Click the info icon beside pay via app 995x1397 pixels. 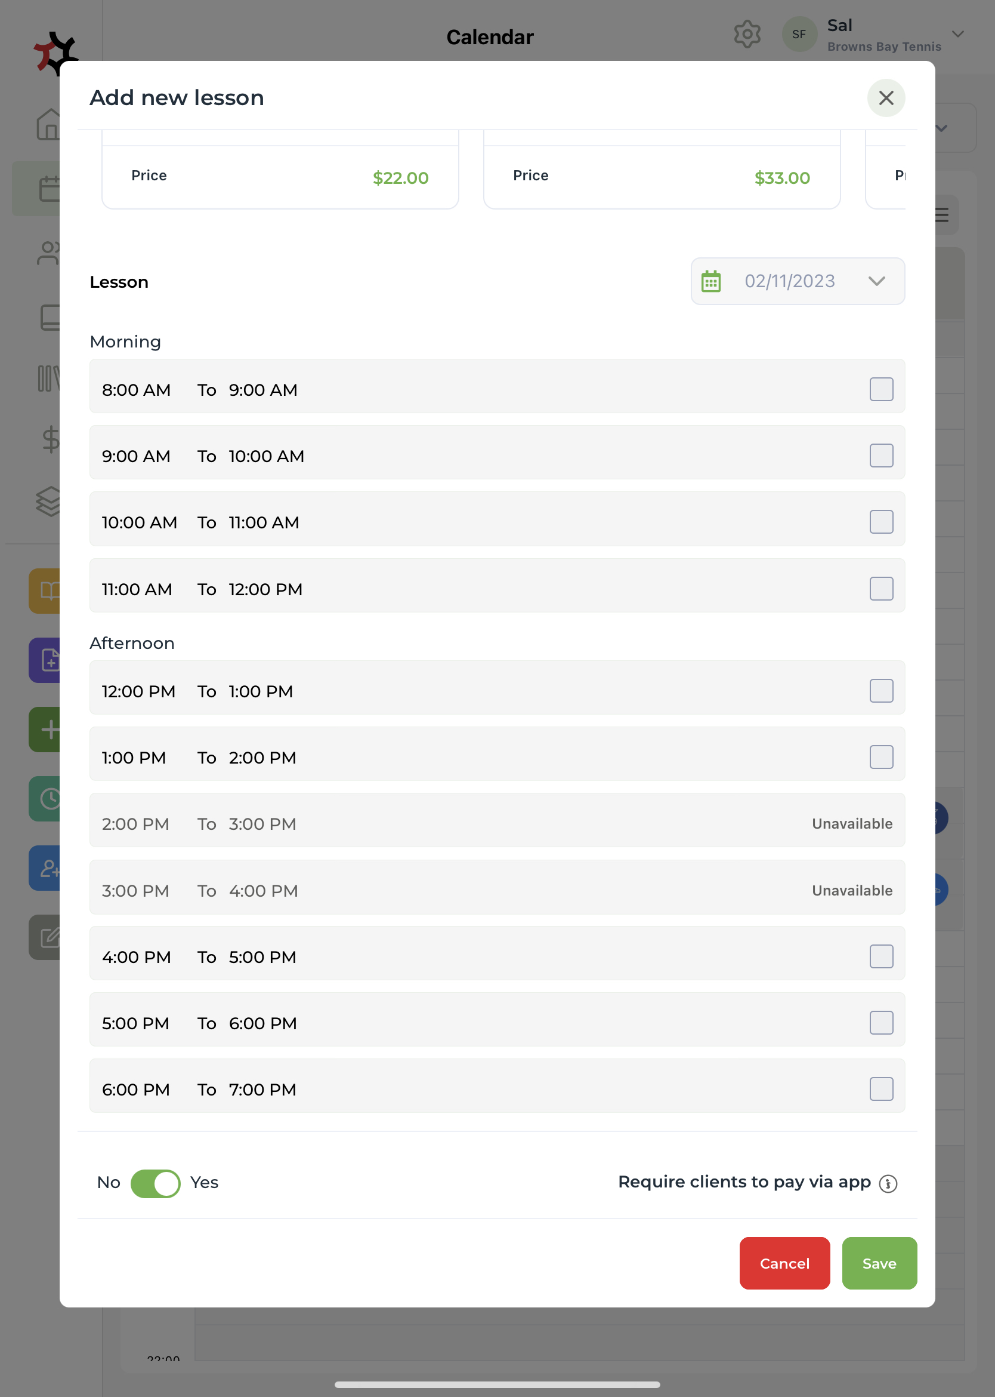click(888, 1183)
